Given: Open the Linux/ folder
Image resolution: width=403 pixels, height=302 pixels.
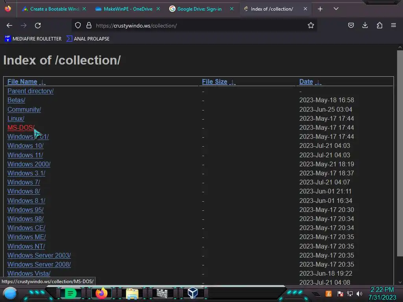Looking at the screenshot, I should pos(16,119).
